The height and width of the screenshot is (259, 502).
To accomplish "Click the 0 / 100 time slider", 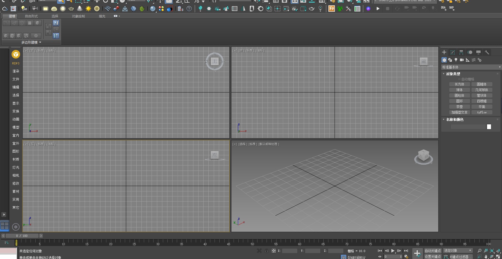I will 22,236.
